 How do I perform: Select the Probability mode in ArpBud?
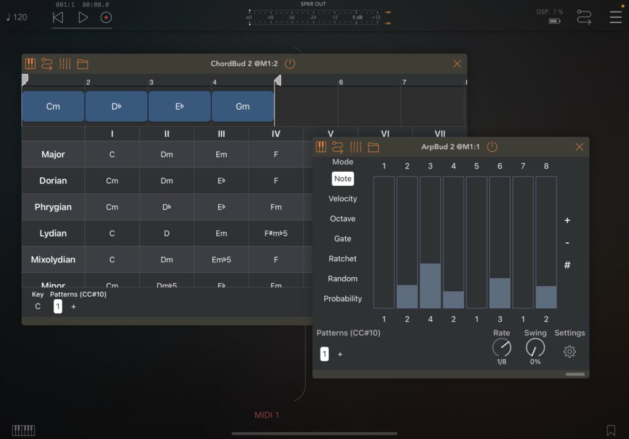[342, 299]
